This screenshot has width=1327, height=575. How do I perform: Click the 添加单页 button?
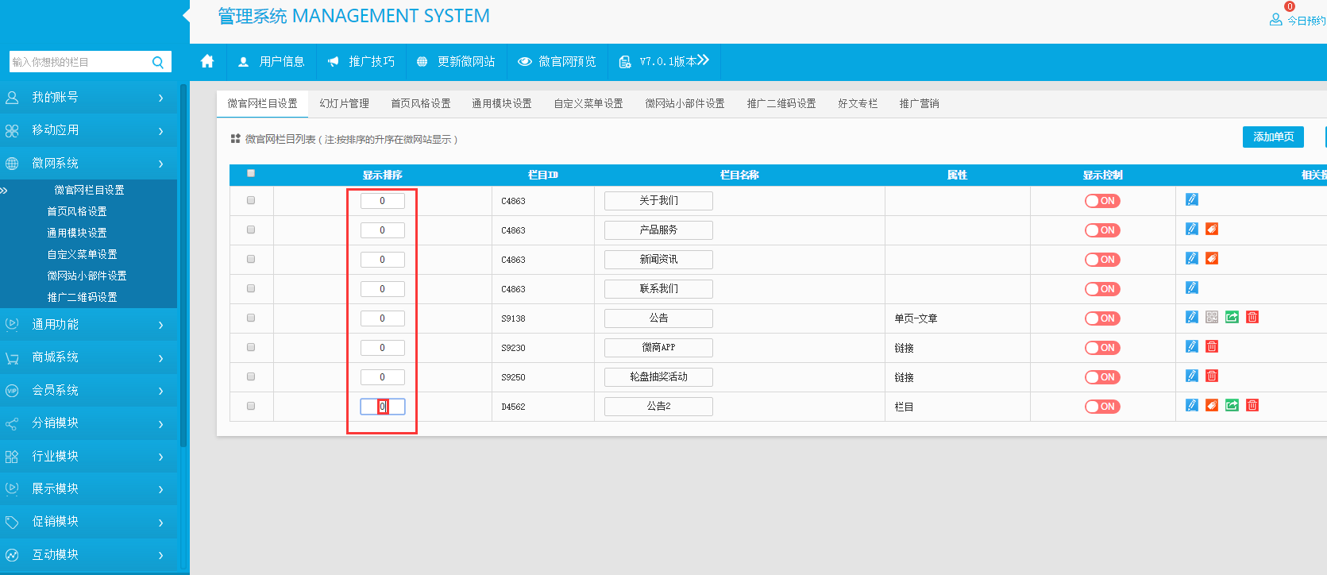tap(1272, 137)
